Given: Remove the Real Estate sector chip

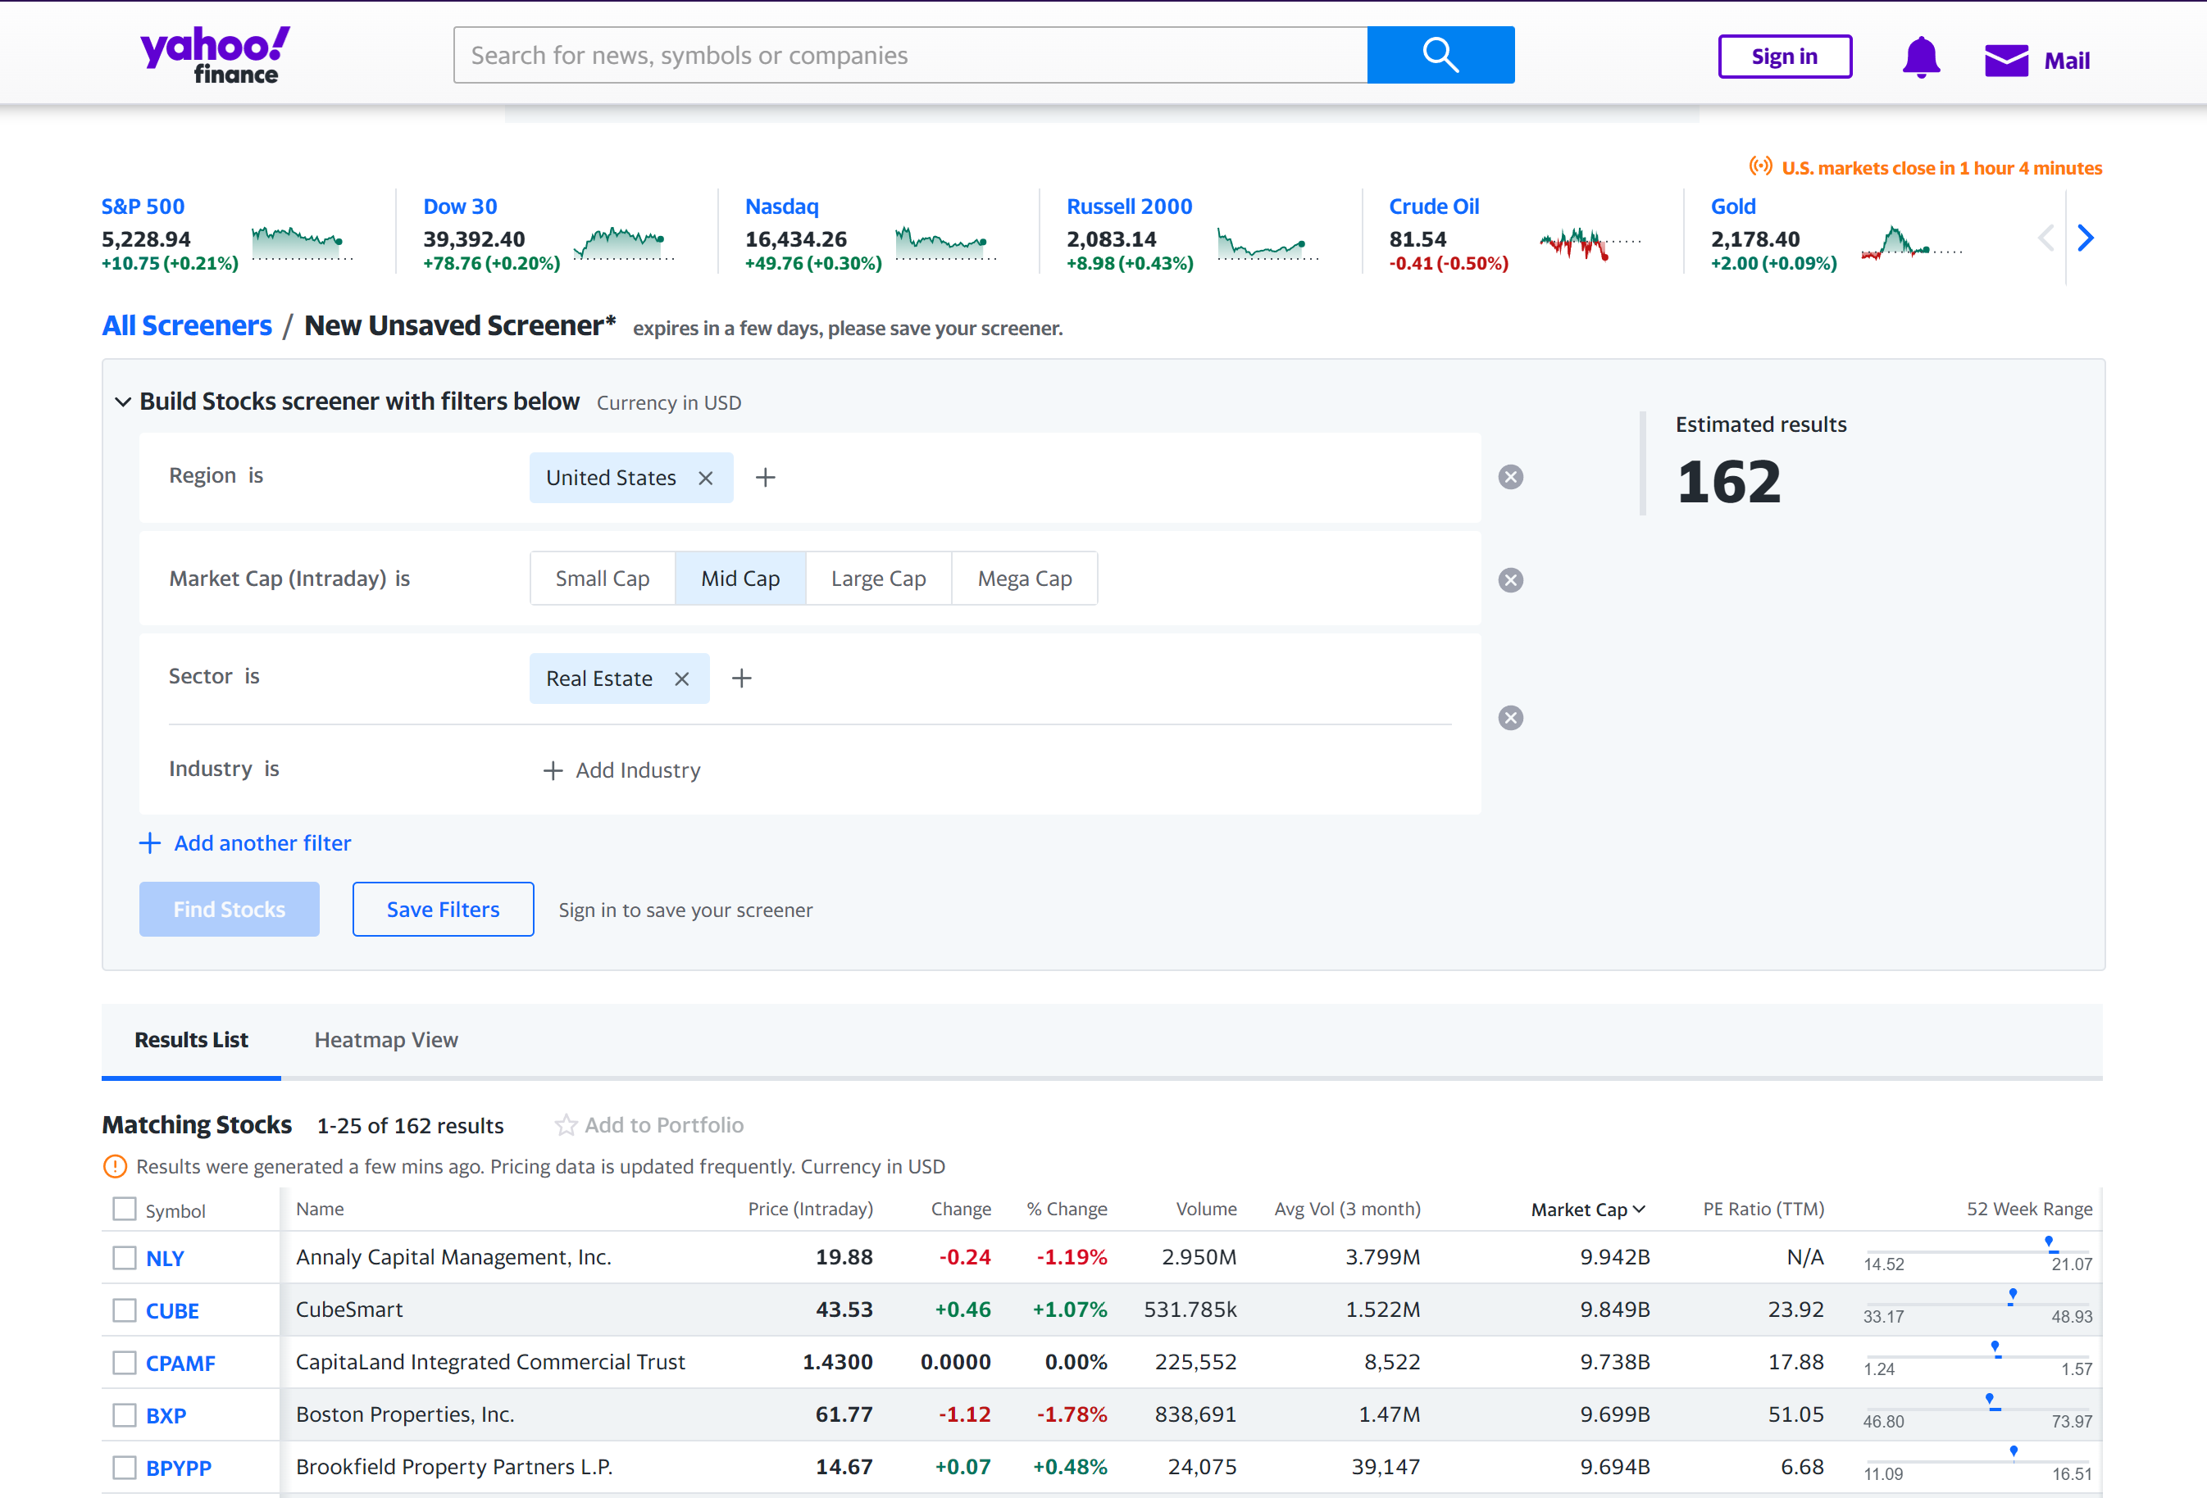Looking at the screenshot, I should tap(682, 679).
